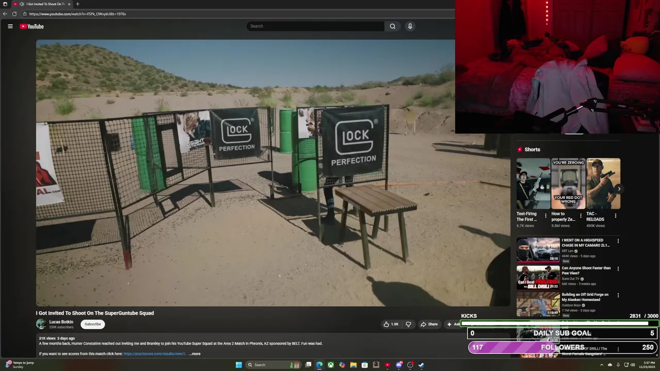Open 'I WENT ON A HIGHSPEED CHASE' title
Screen dimensions: 660x371
(585, 243)
